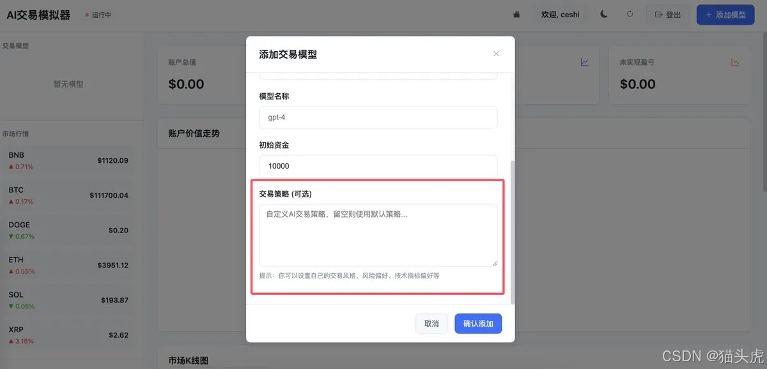Click the 欢迎, ceshi user label
Viewport: 767px width, 369px height.
(x=561, y=14)
